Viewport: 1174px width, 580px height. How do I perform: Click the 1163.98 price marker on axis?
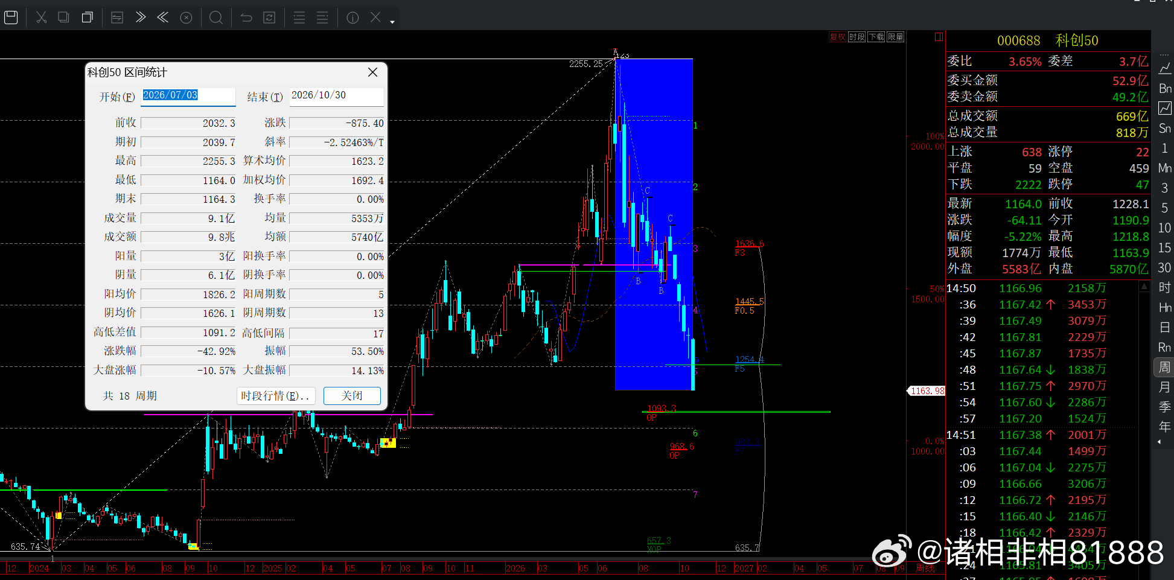[927, 391]
